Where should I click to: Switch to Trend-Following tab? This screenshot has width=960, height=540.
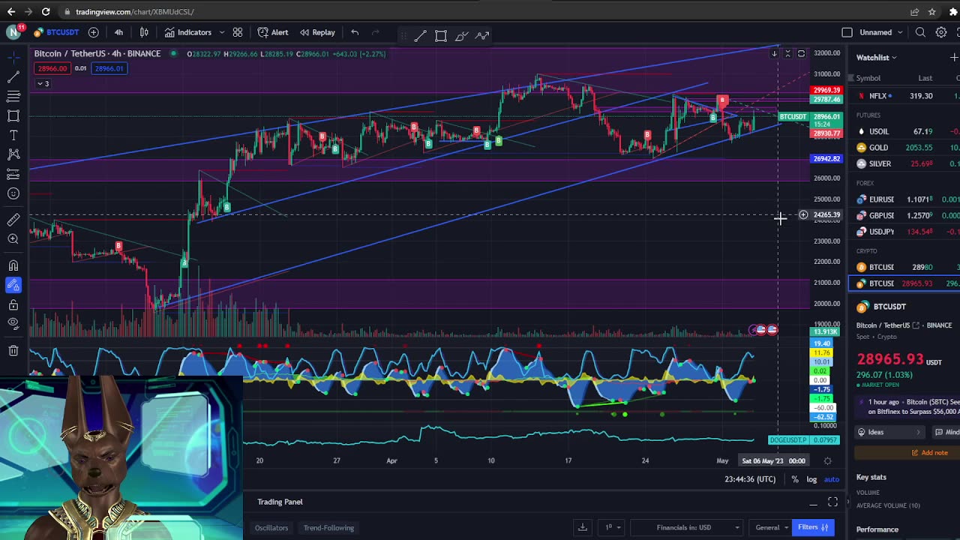click(x=328, y=528)
